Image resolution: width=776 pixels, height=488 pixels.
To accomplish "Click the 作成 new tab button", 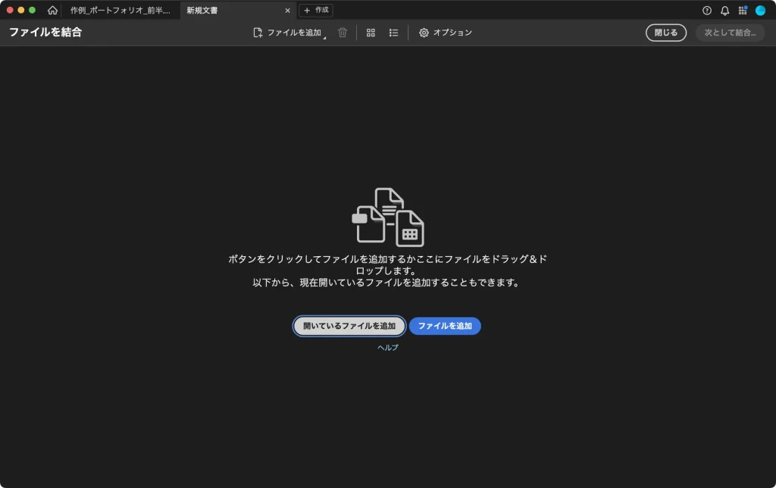I will tap(316, 10).
